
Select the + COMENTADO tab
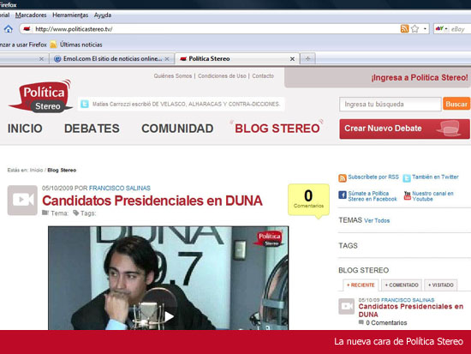pyautogui.click(x=402, y=285)
